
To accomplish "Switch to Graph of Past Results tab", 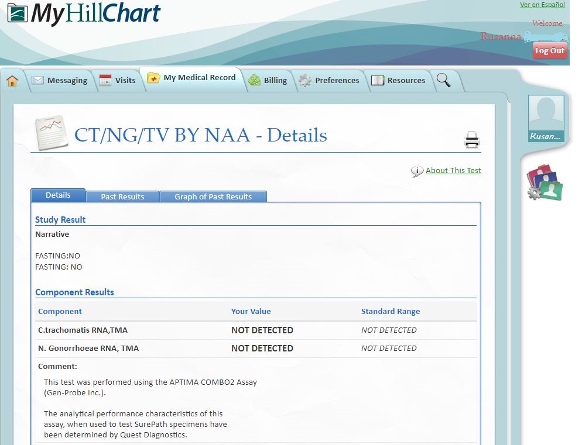I will (213, 196).
